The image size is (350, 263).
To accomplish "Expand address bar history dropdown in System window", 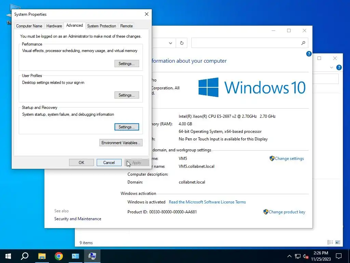I will pos(171,43).
